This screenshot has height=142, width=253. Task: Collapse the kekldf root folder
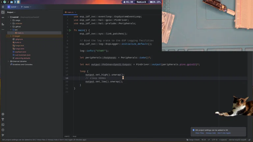point(8,17)
